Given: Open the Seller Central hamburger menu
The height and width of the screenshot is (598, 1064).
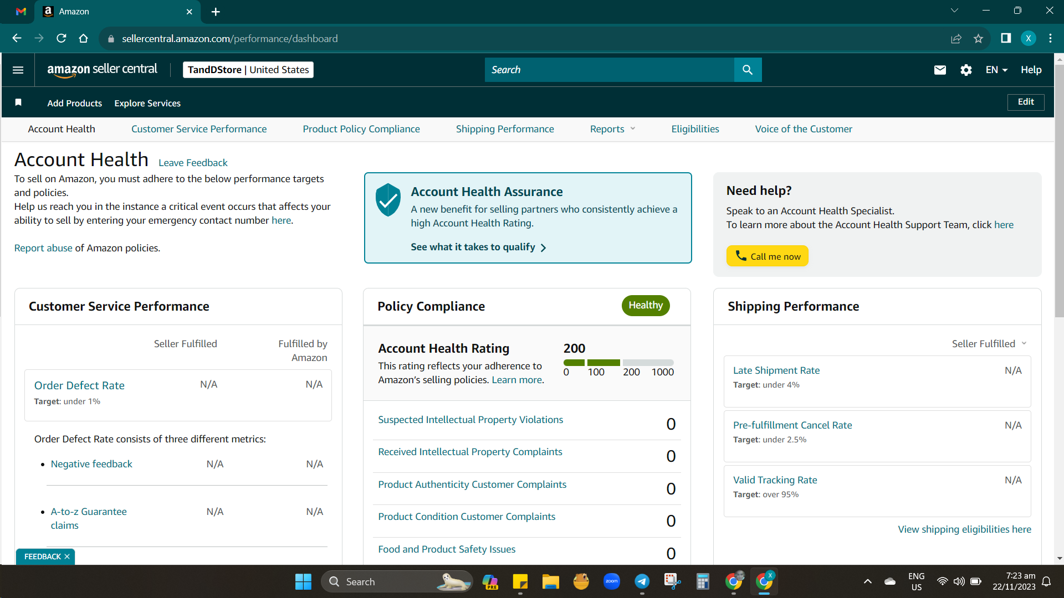Looking at the screenshot, I should [x=18, y=70].
